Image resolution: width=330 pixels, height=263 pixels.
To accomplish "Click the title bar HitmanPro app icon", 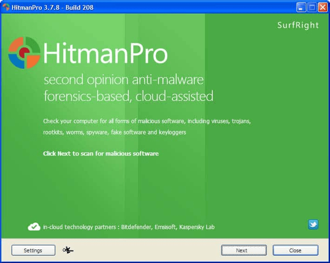I will point(6,7).
